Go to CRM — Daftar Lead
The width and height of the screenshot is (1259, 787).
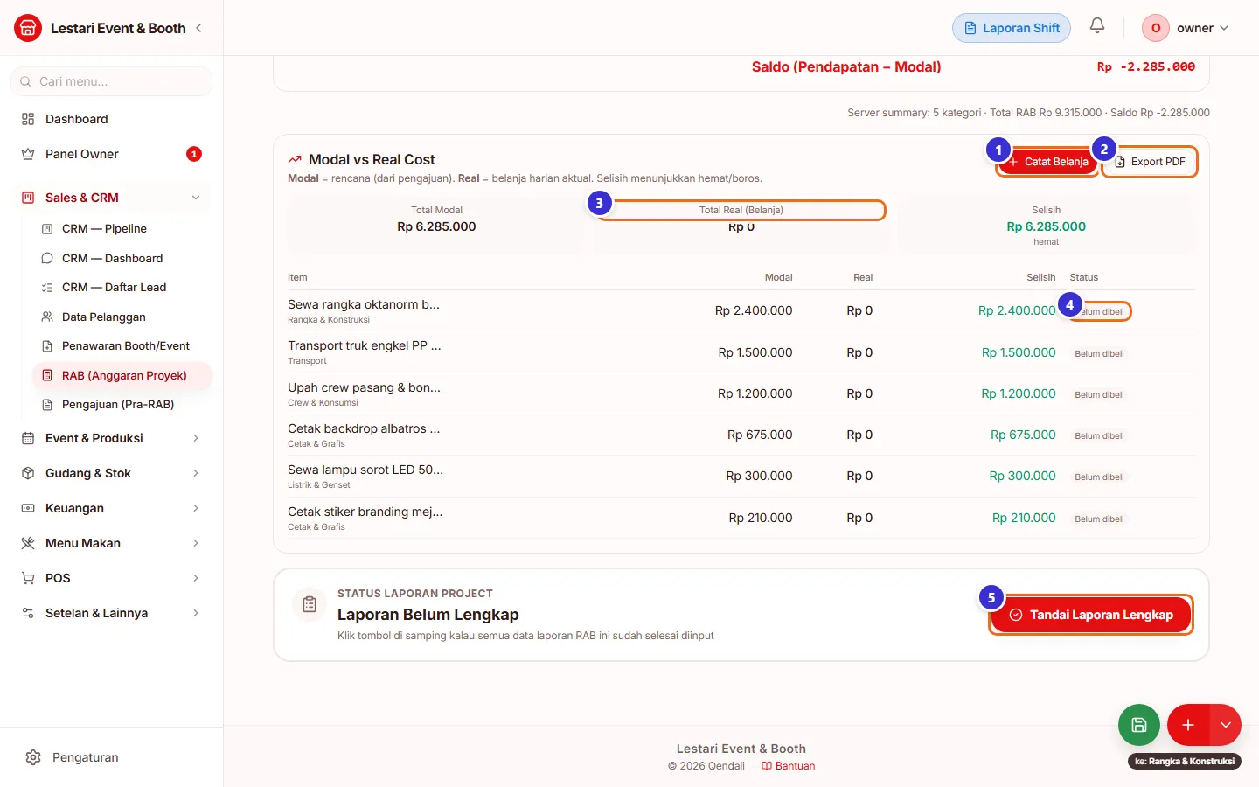point(122,288)
